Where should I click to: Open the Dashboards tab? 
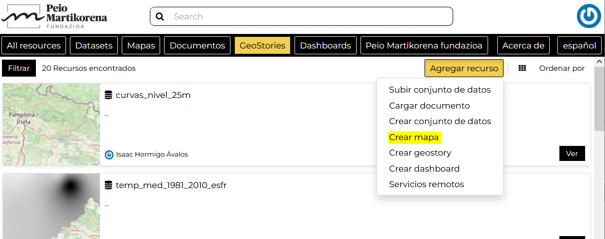[326, 46]
